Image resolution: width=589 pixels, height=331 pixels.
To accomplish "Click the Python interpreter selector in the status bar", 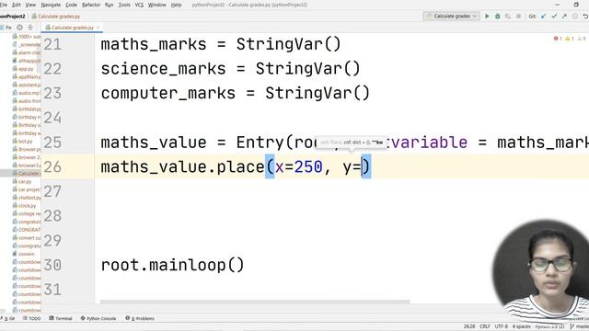I will [x=549, y=326].
